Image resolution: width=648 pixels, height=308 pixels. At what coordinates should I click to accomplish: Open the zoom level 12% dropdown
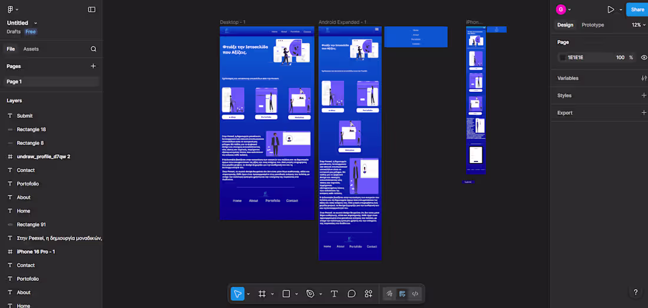tap(639, 25)
